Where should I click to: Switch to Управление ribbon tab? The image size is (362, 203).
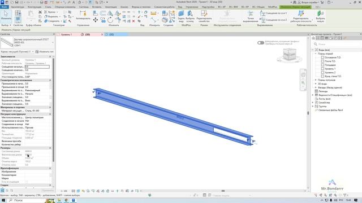[192, 7]
